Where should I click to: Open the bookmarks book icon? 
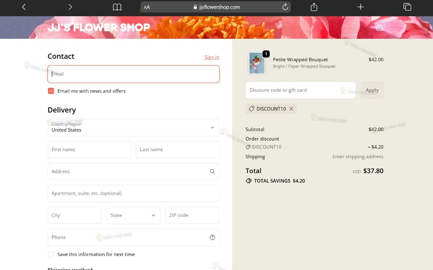pos(117,7)
